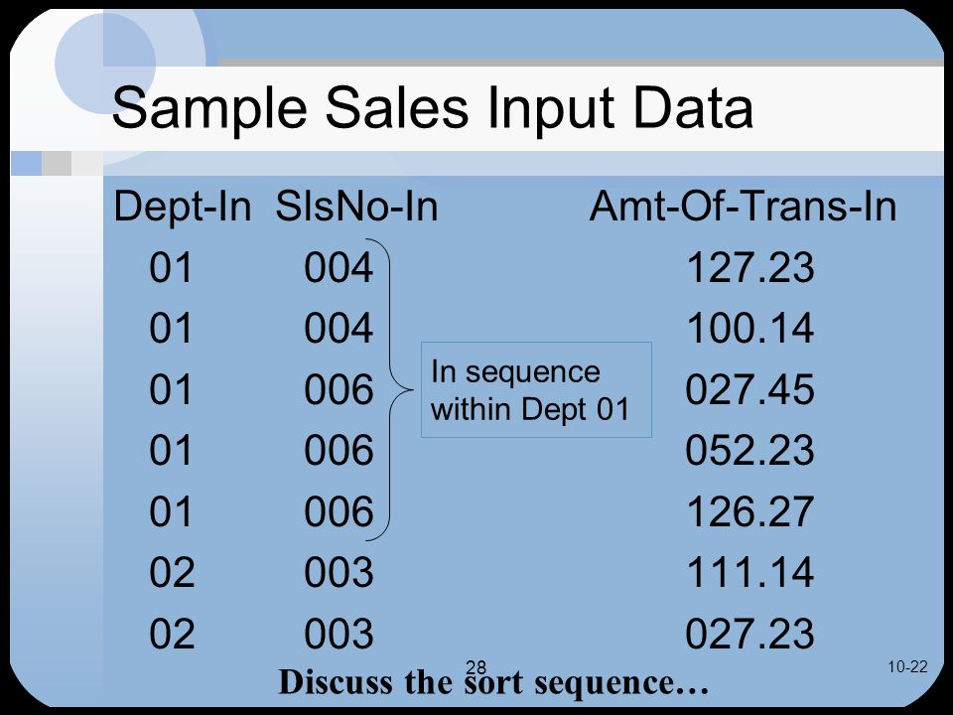Select the SlsNo-In column header
This screenshot has width=953, height=715.
(356, 207)
